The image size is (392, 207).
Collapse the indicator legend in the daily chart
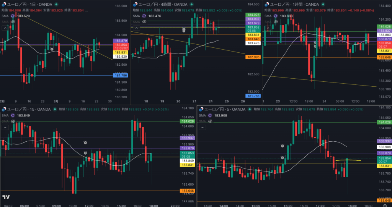tap(5, 28)
